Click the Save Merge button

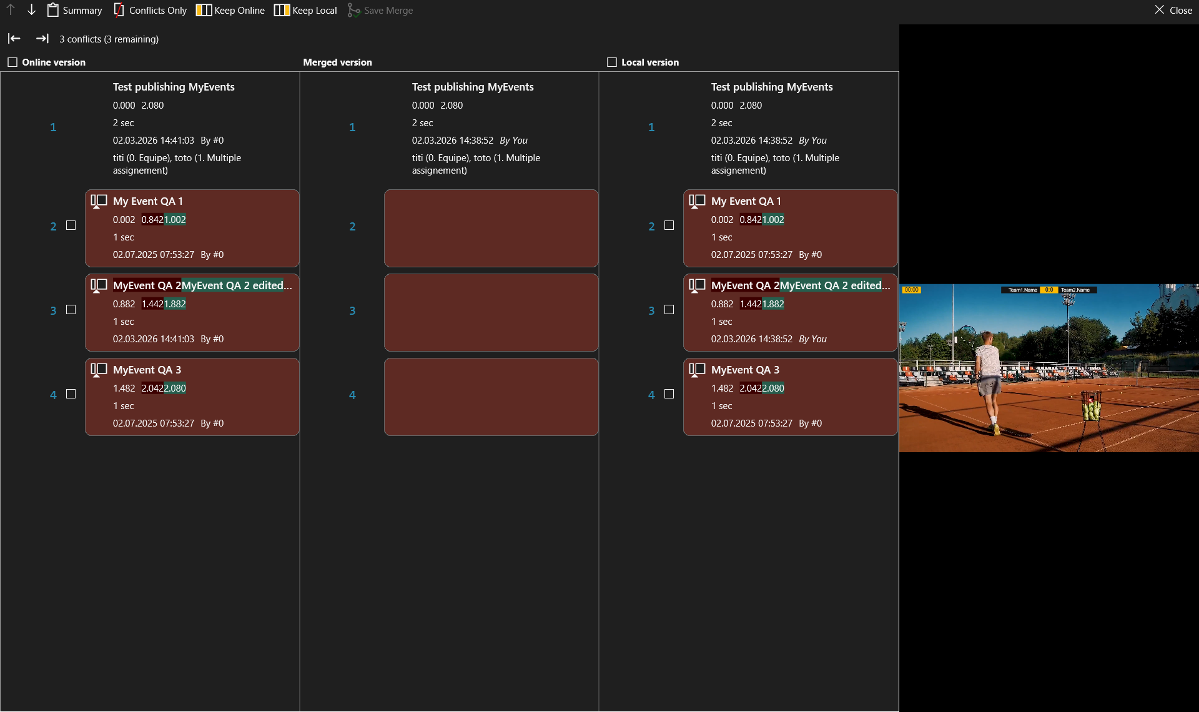(380, 10)
